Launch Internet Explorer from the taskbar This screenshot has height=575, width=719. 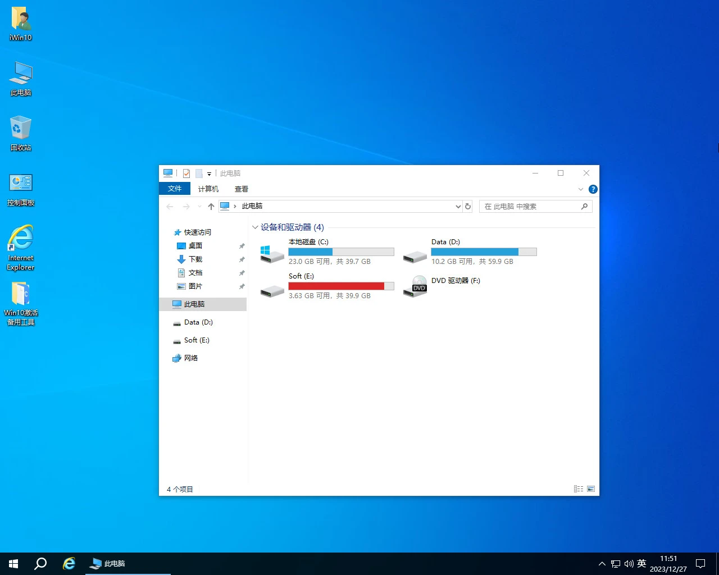click(x=69, y=564)
